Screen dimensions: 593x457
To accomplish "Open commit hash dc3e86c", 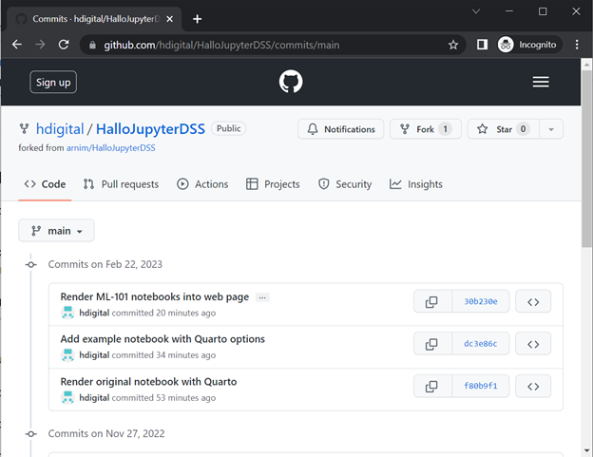I will 481,344.
